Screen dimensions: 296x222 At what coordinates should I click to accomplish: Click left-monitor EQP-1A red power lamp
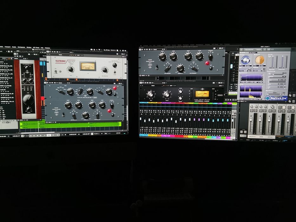tap(109, 111)
